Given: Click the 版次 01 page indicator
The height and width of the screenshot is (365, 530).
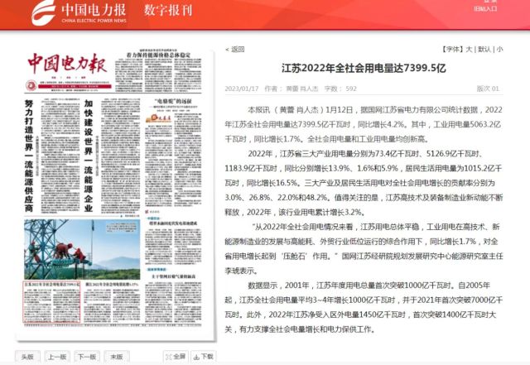Looking at the screenshot, I should click(487, 89).
